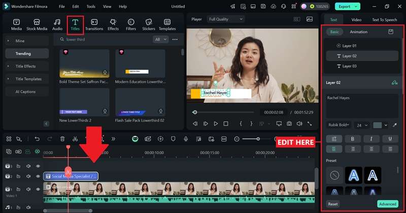Viewport: 406px width, 213px height.
Task: Take a snapshot with the camera icon
Action: [x=289, y=124]
